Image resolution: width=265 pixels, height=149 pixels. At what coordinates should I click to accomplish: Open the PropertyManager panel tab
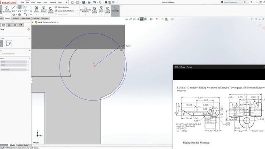[x=4, y=25]
